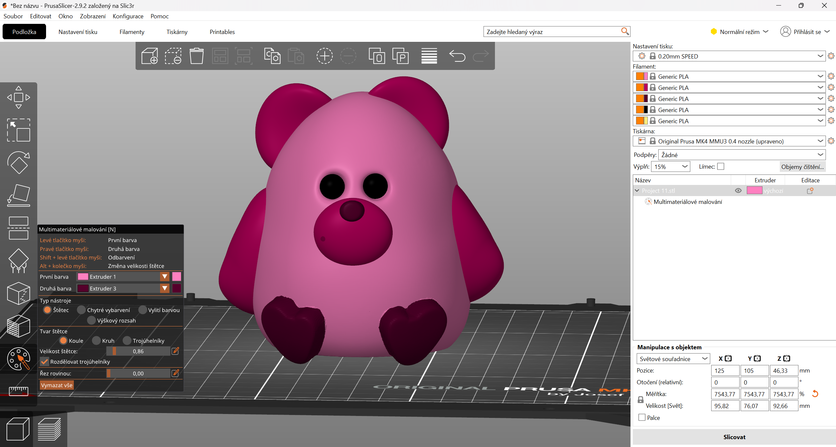Open the Measure ruler tool
The image size is (836, 447).
click(18, 390)
